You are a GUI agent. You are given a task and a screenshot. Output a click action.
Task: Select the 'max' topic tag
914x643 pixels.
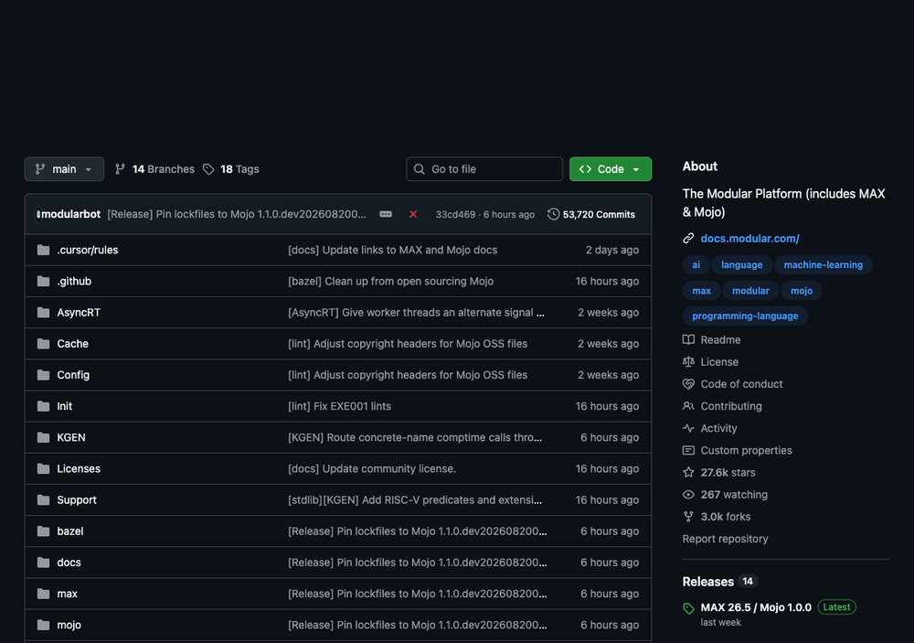coord(701,291)
